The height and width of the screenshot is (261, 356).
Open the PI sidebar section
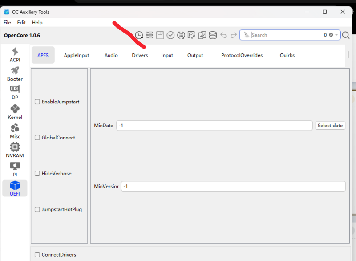15,169
